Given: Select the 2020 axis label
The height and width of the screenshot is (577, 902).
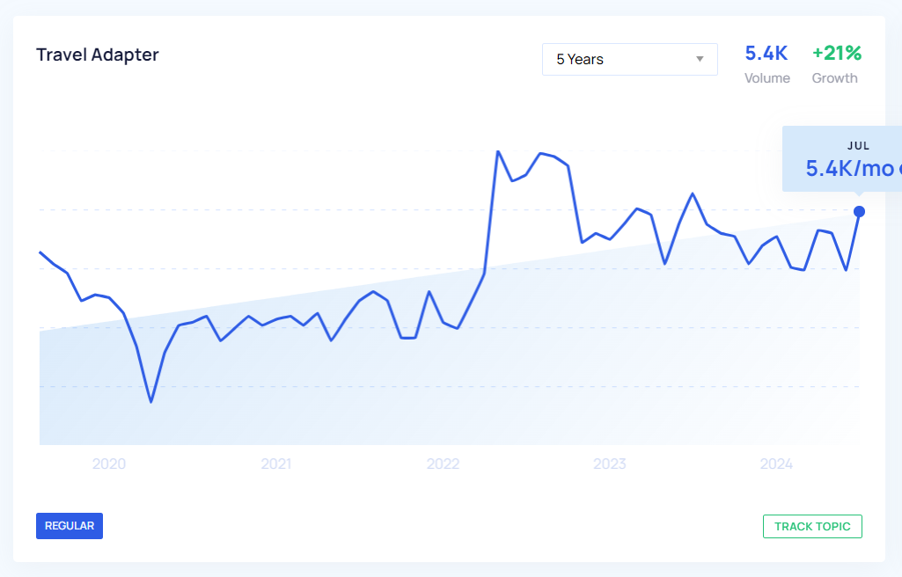Looking at the screenshot, I should click(x=109, y=464).
